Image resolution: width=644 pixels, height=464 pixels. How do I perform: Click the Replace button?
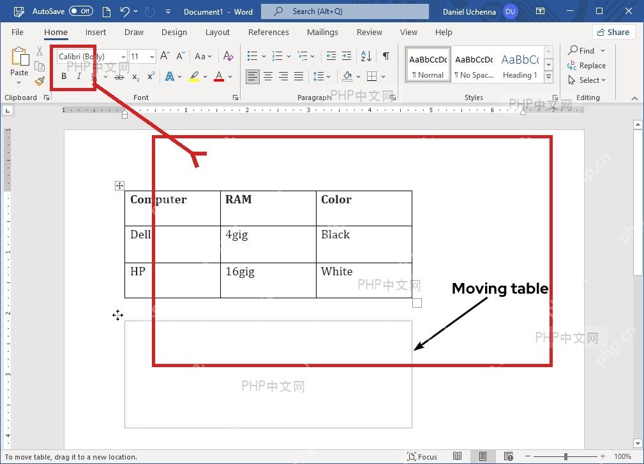[x=587, y=65]
